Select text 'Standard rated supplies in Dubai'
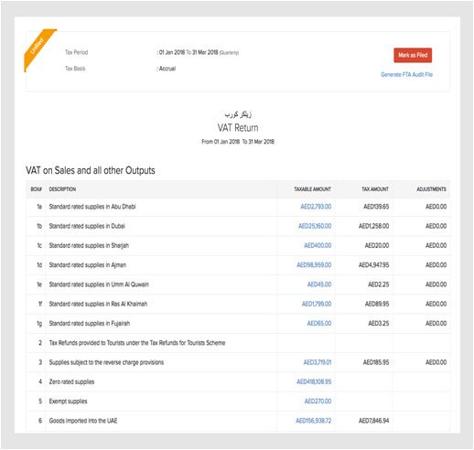Viewport: 474px width, 450px height. [87, 226]
